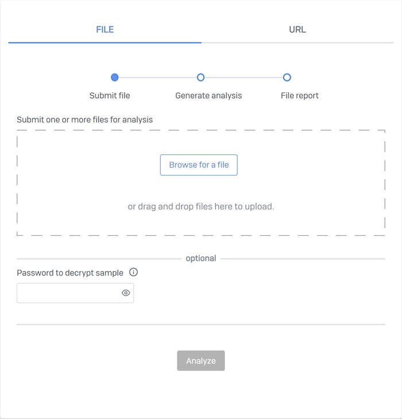Click stepper line between Generate analysis and File report
This screenshot has height=419, width=402.
point(243,77)
